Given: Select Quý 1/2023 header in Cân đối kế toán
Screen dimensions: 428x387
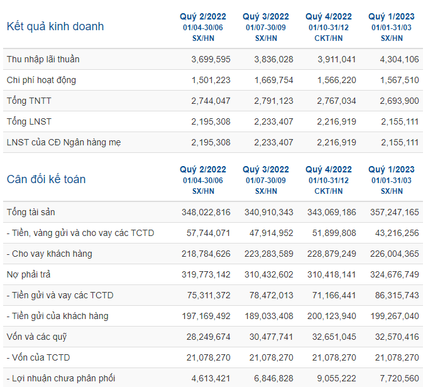Looking at the screenshot, I should pyautogui.click(x=392, y=169).
